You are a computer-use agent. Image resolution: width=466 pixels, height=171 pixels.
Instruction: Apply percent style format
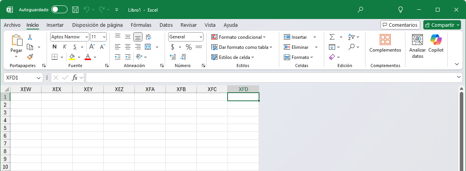click(x=189, y=47)
